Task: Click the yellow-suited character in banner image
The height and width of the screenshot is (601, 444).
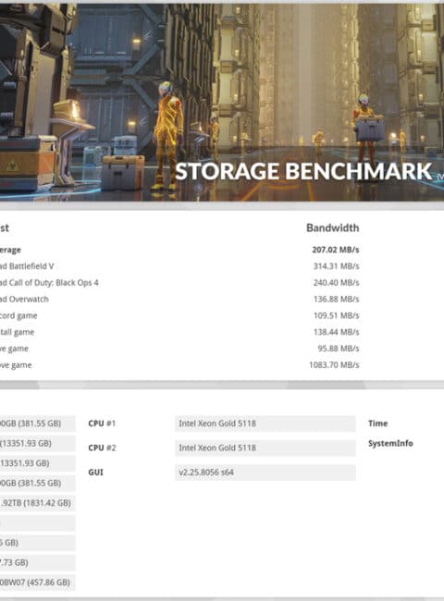Action: tap(168, 137)
